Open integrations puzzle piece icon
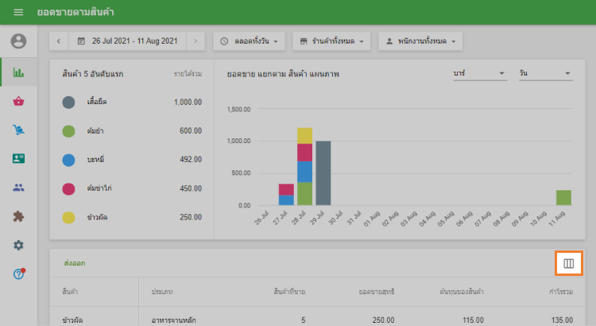596x326 pixels. [x=18, y=216]
